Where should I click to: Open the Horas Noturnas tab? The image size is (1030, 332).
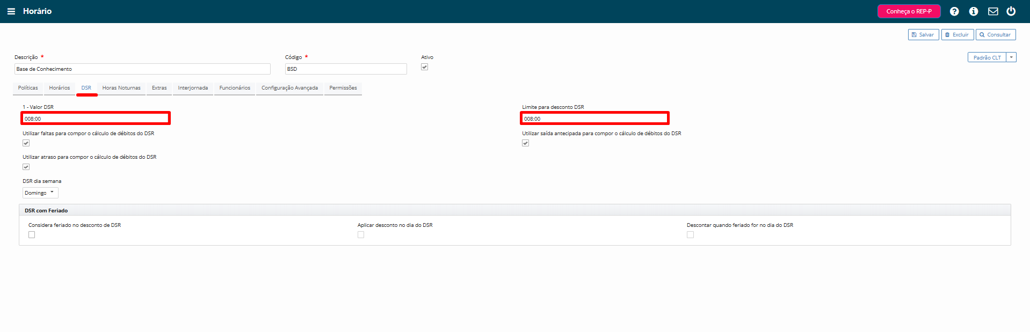(121, 88)
